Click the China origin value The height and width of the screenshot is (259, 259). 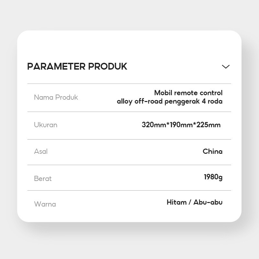pyautogui.click(x=212, y=151)
